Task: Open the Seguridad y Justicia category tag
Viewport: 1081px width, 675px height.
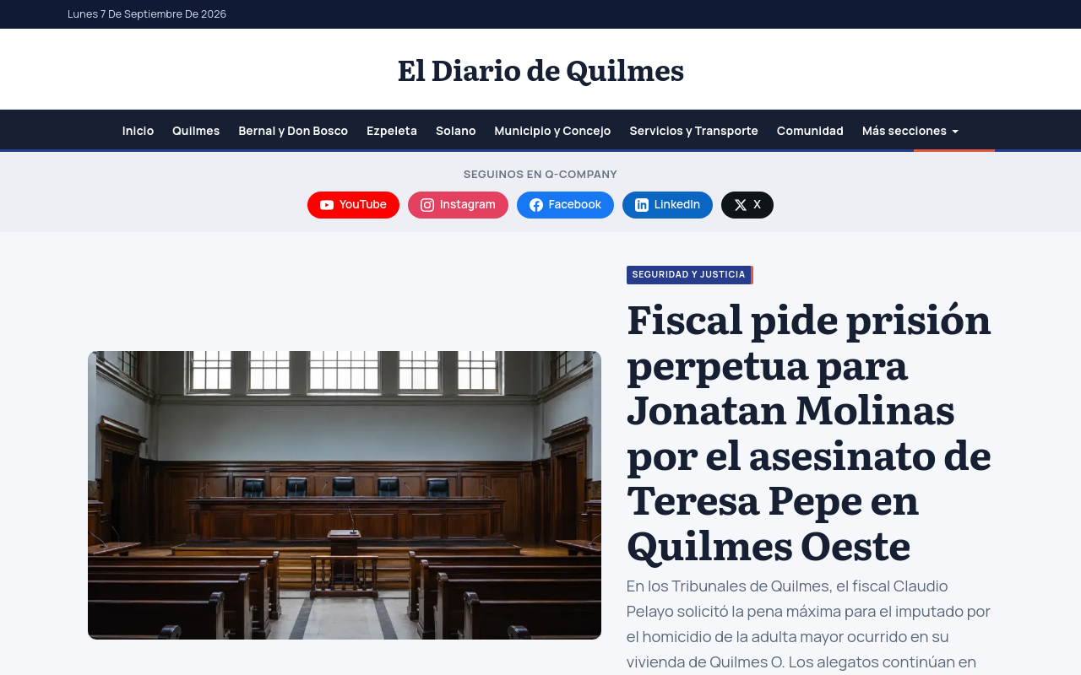Action: click(x=689, y=275)
